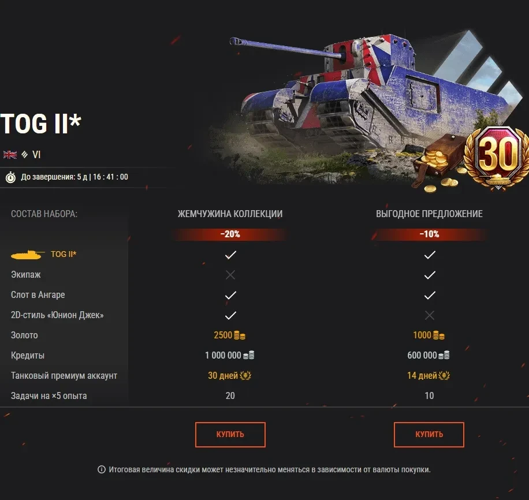Click the British flag nation icon
Viewport: 529px width, 500px height.
click(x=10, y=155)
